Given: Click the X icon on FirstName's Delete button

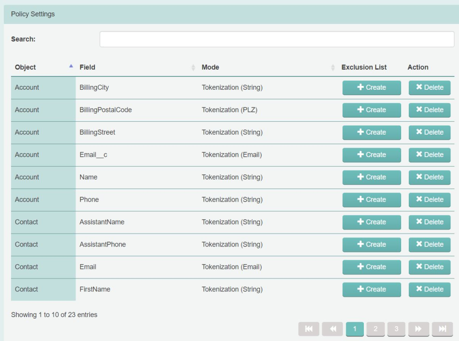Looking at the screenshot, I should 420,289.
